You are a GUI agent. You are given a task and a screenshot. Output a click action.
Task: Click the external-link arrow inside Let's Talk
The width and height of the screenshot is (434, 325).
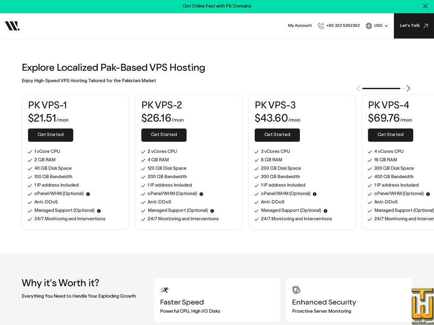(426, 26)
